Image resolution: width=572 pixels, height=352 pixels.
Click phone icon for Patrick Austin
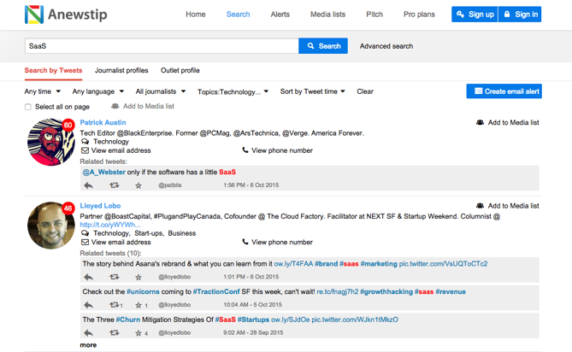[245, 150]
